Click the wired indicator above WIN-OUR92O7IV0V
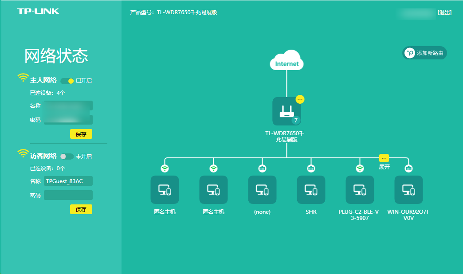This screenshot has height=274, width=463. [408, 168]
